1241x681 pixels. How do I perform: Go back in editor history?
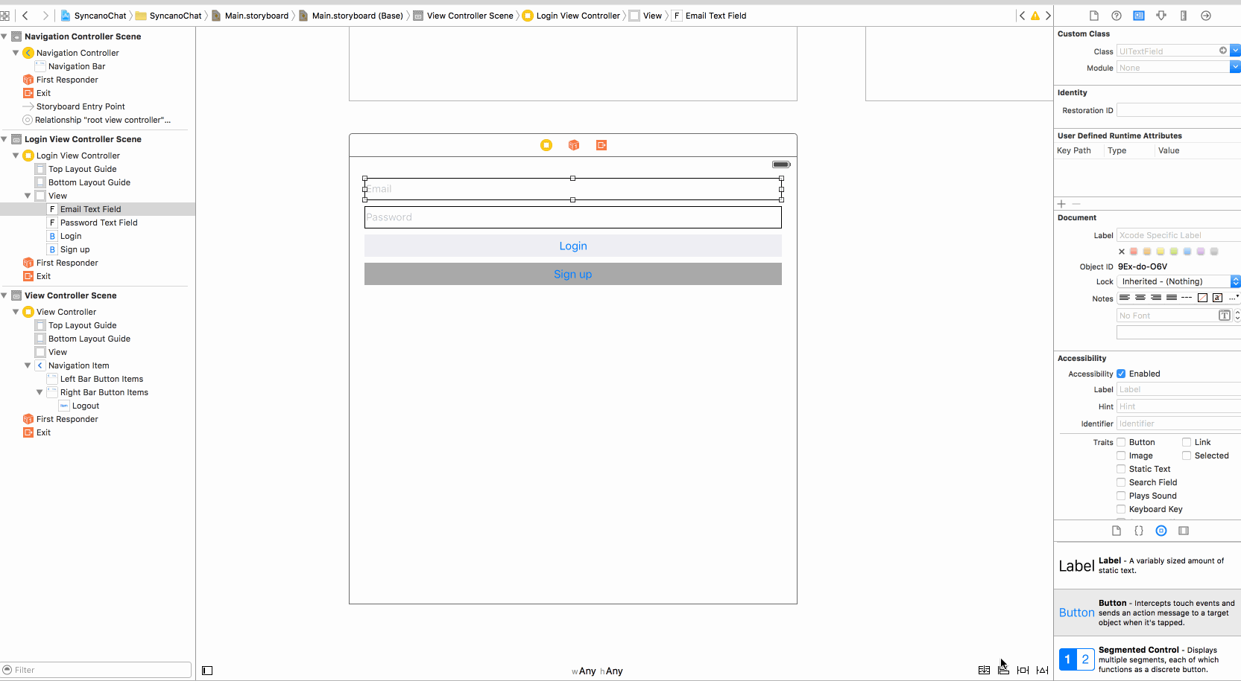coord(25,16)
